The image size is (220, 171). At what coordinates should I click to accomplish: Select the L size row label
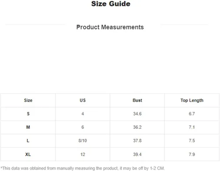(x=28, y=141)
